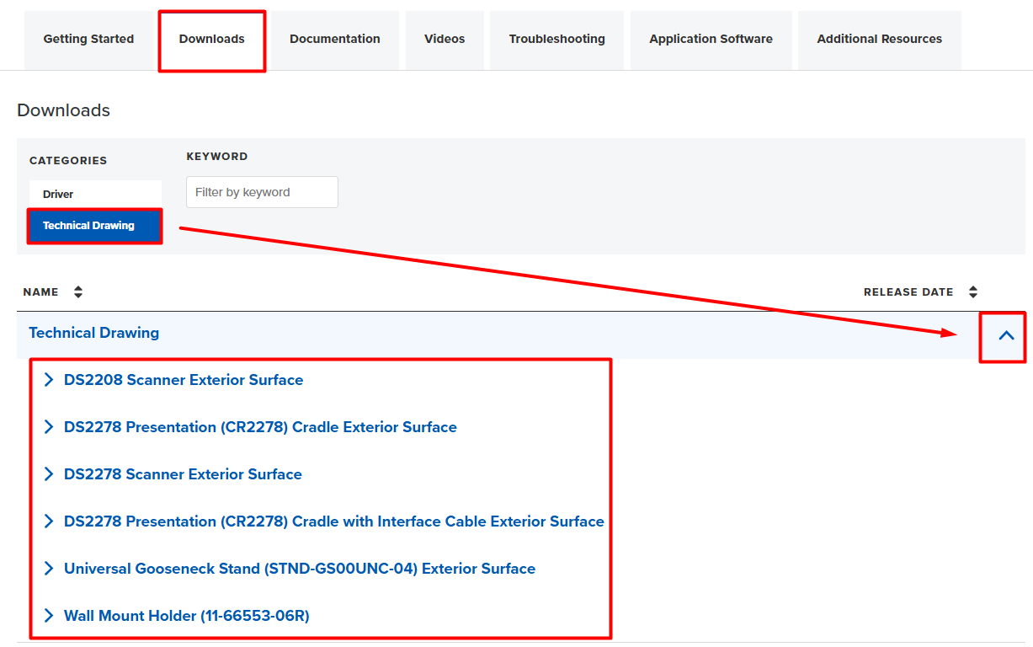Go to Additional Resources

coord(879,39)
